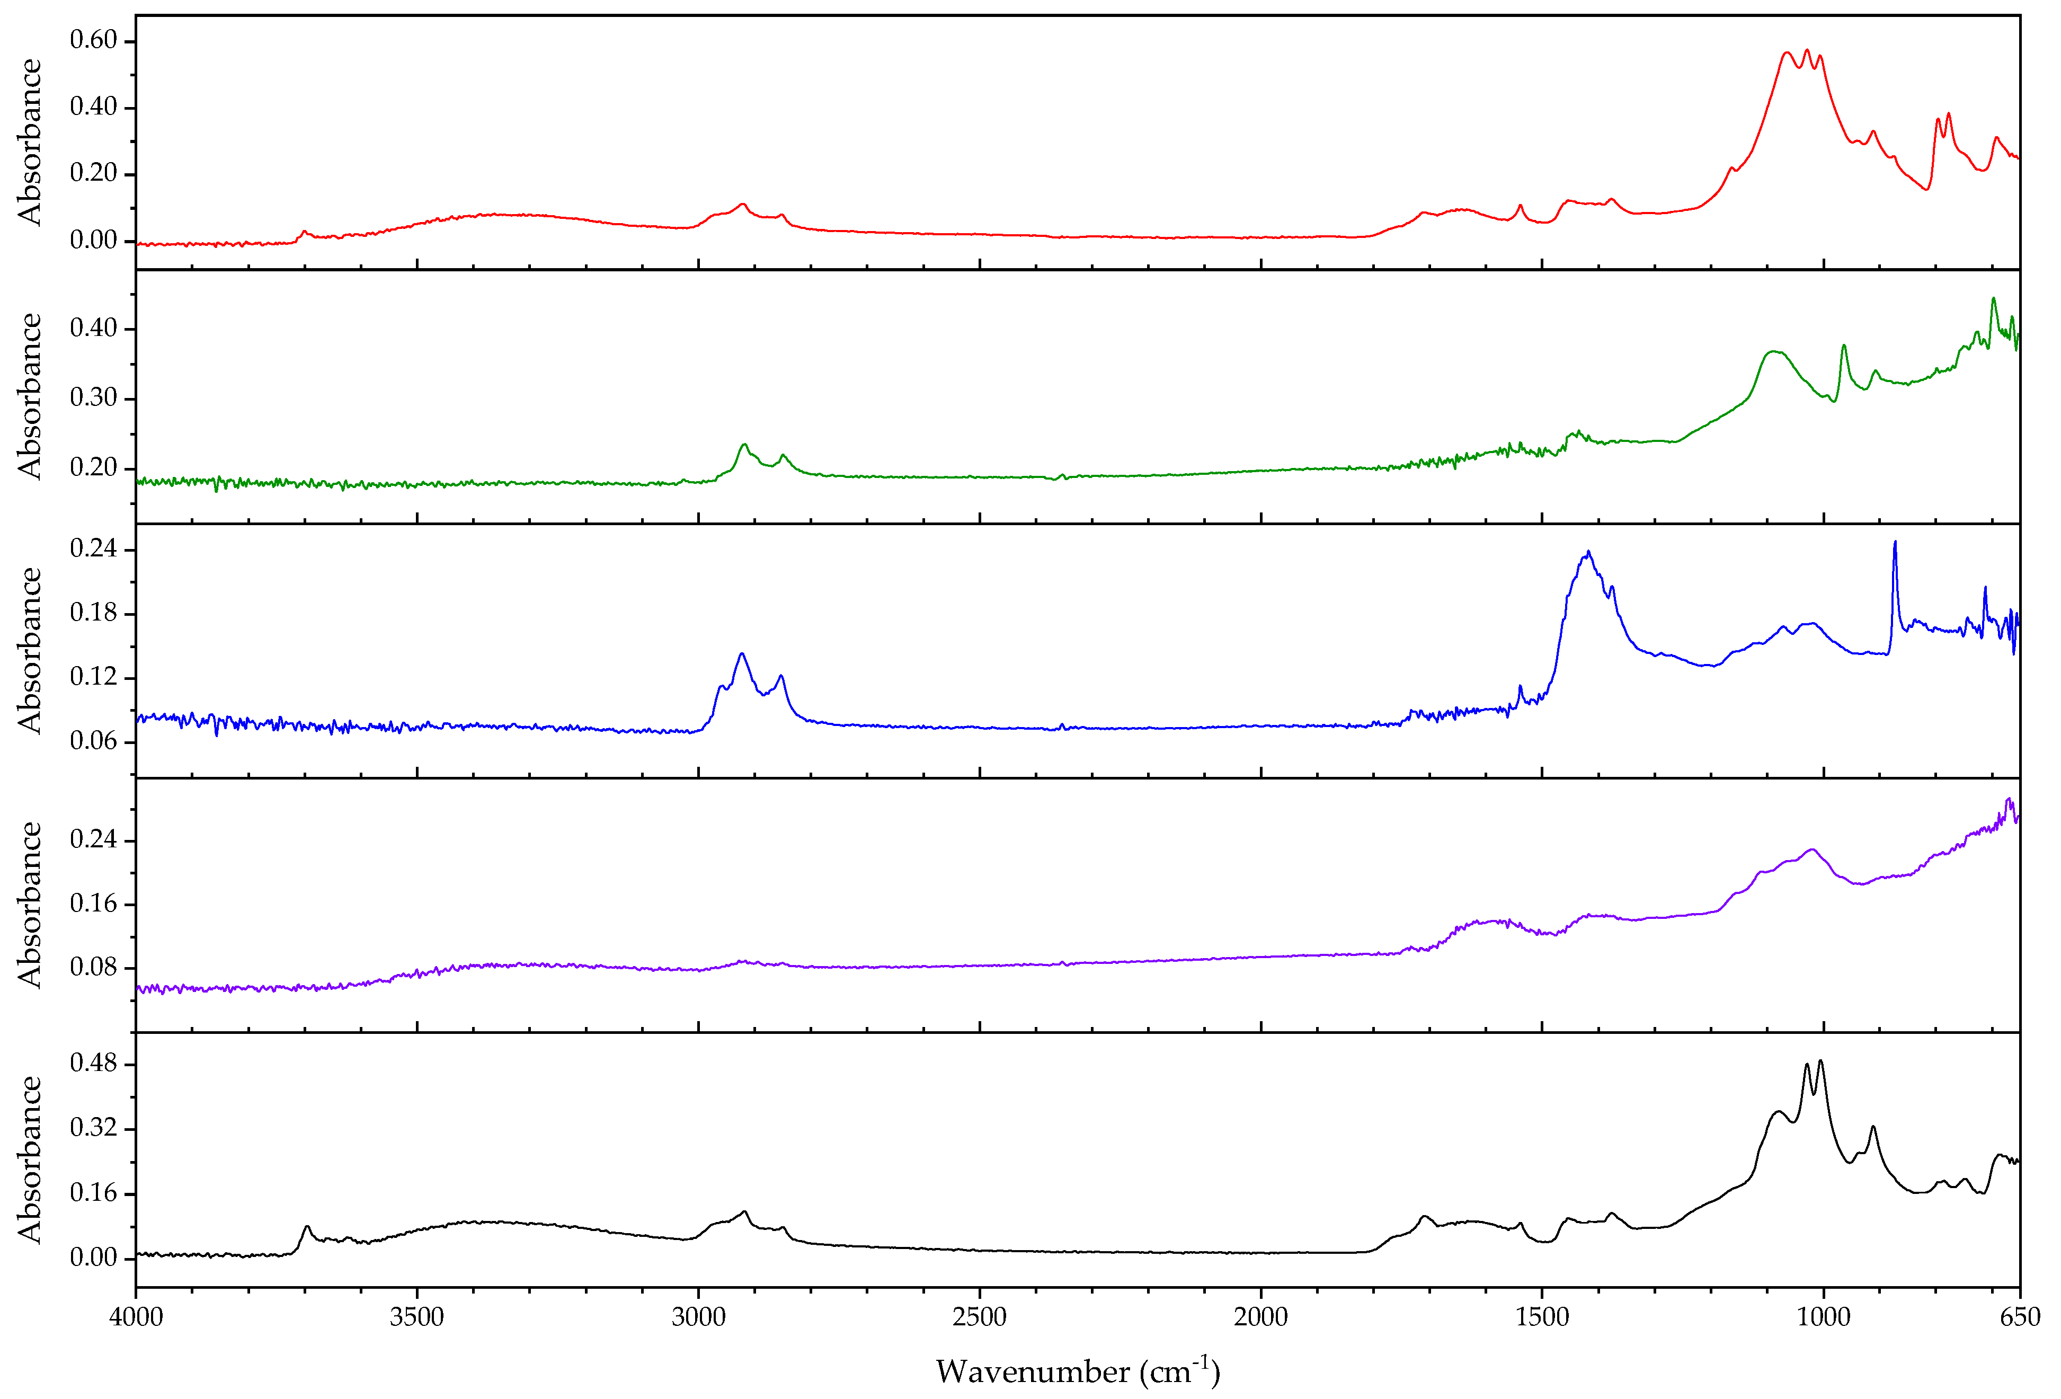Click the 2000 x-axis tick label

point(1260,1316)
